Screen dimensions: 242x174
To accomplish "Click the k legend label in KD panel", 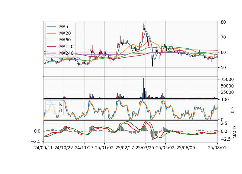I will tap(60, 104).
